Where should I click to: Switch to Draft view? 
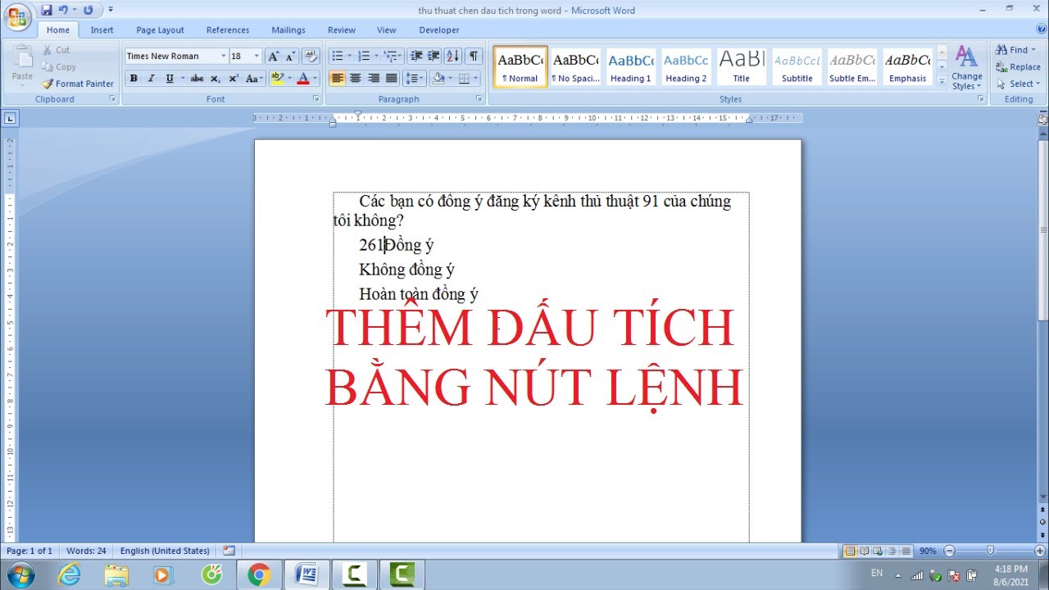(x=906, y=551)
